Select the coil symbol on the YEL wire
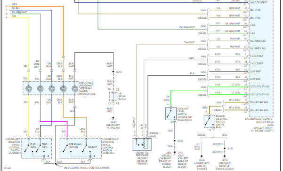283x171 pixels. [x=29, y=89]
